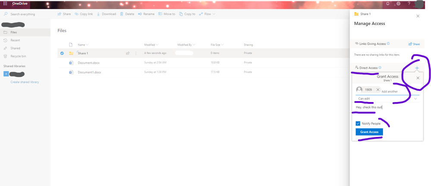The width and height of the screenshot is (431, 186).
Task: Open Document1.docx file
Action: pyautogui.click(x=89, y=72)
